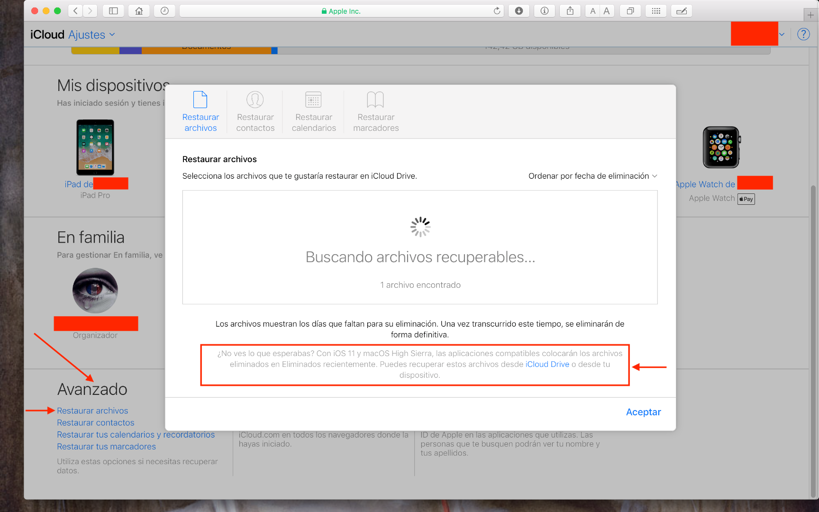Screen dimensions: 819x512
Task: Expand the iCloud Ajustes app menu
Action: click(x=91, y=35)
